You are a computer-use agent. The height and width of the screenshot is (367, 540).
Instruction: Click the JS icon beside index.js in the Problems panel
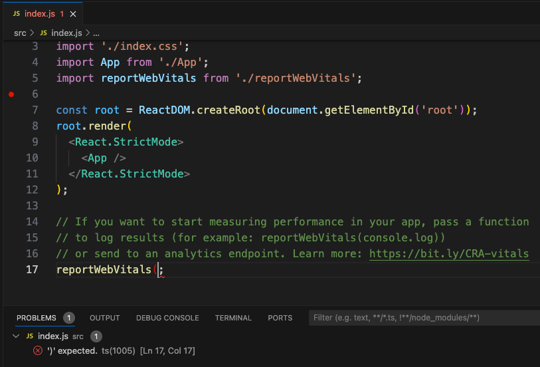tap(30, 336)
